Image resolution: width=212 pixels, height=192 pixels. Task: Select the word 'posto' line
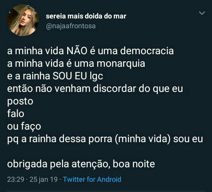pyautogui.click(x=20, y=102)
